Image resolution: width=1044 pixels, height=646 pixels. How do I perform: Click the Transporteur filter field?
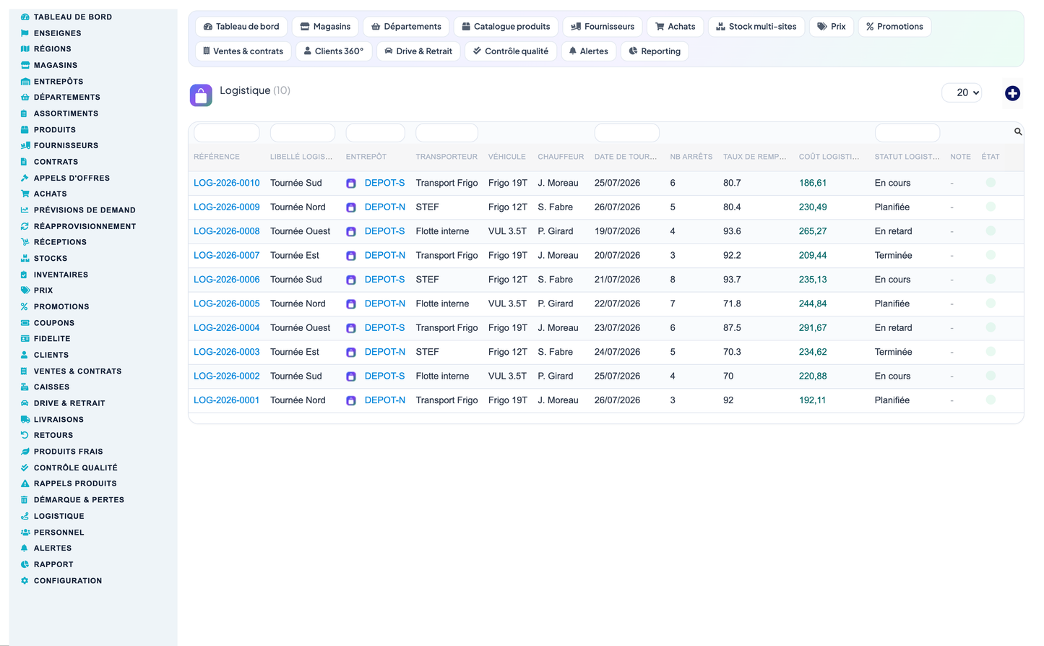[x=446, y=133]
